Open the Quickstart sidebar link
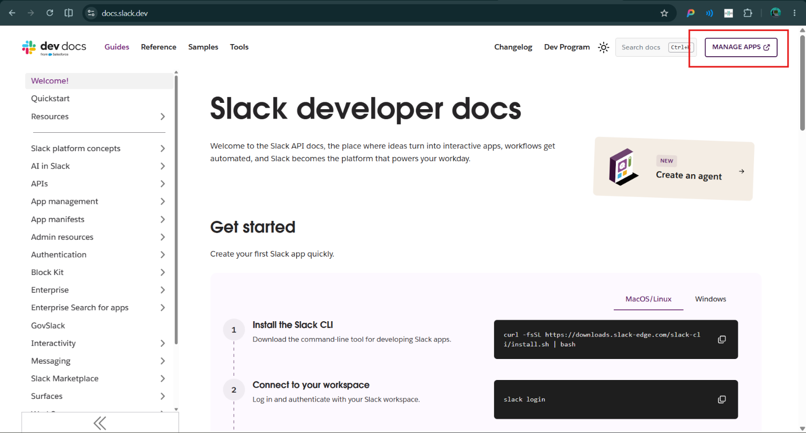Image resolution: width=806 pixels, height=433 pixels. [50, 99]
